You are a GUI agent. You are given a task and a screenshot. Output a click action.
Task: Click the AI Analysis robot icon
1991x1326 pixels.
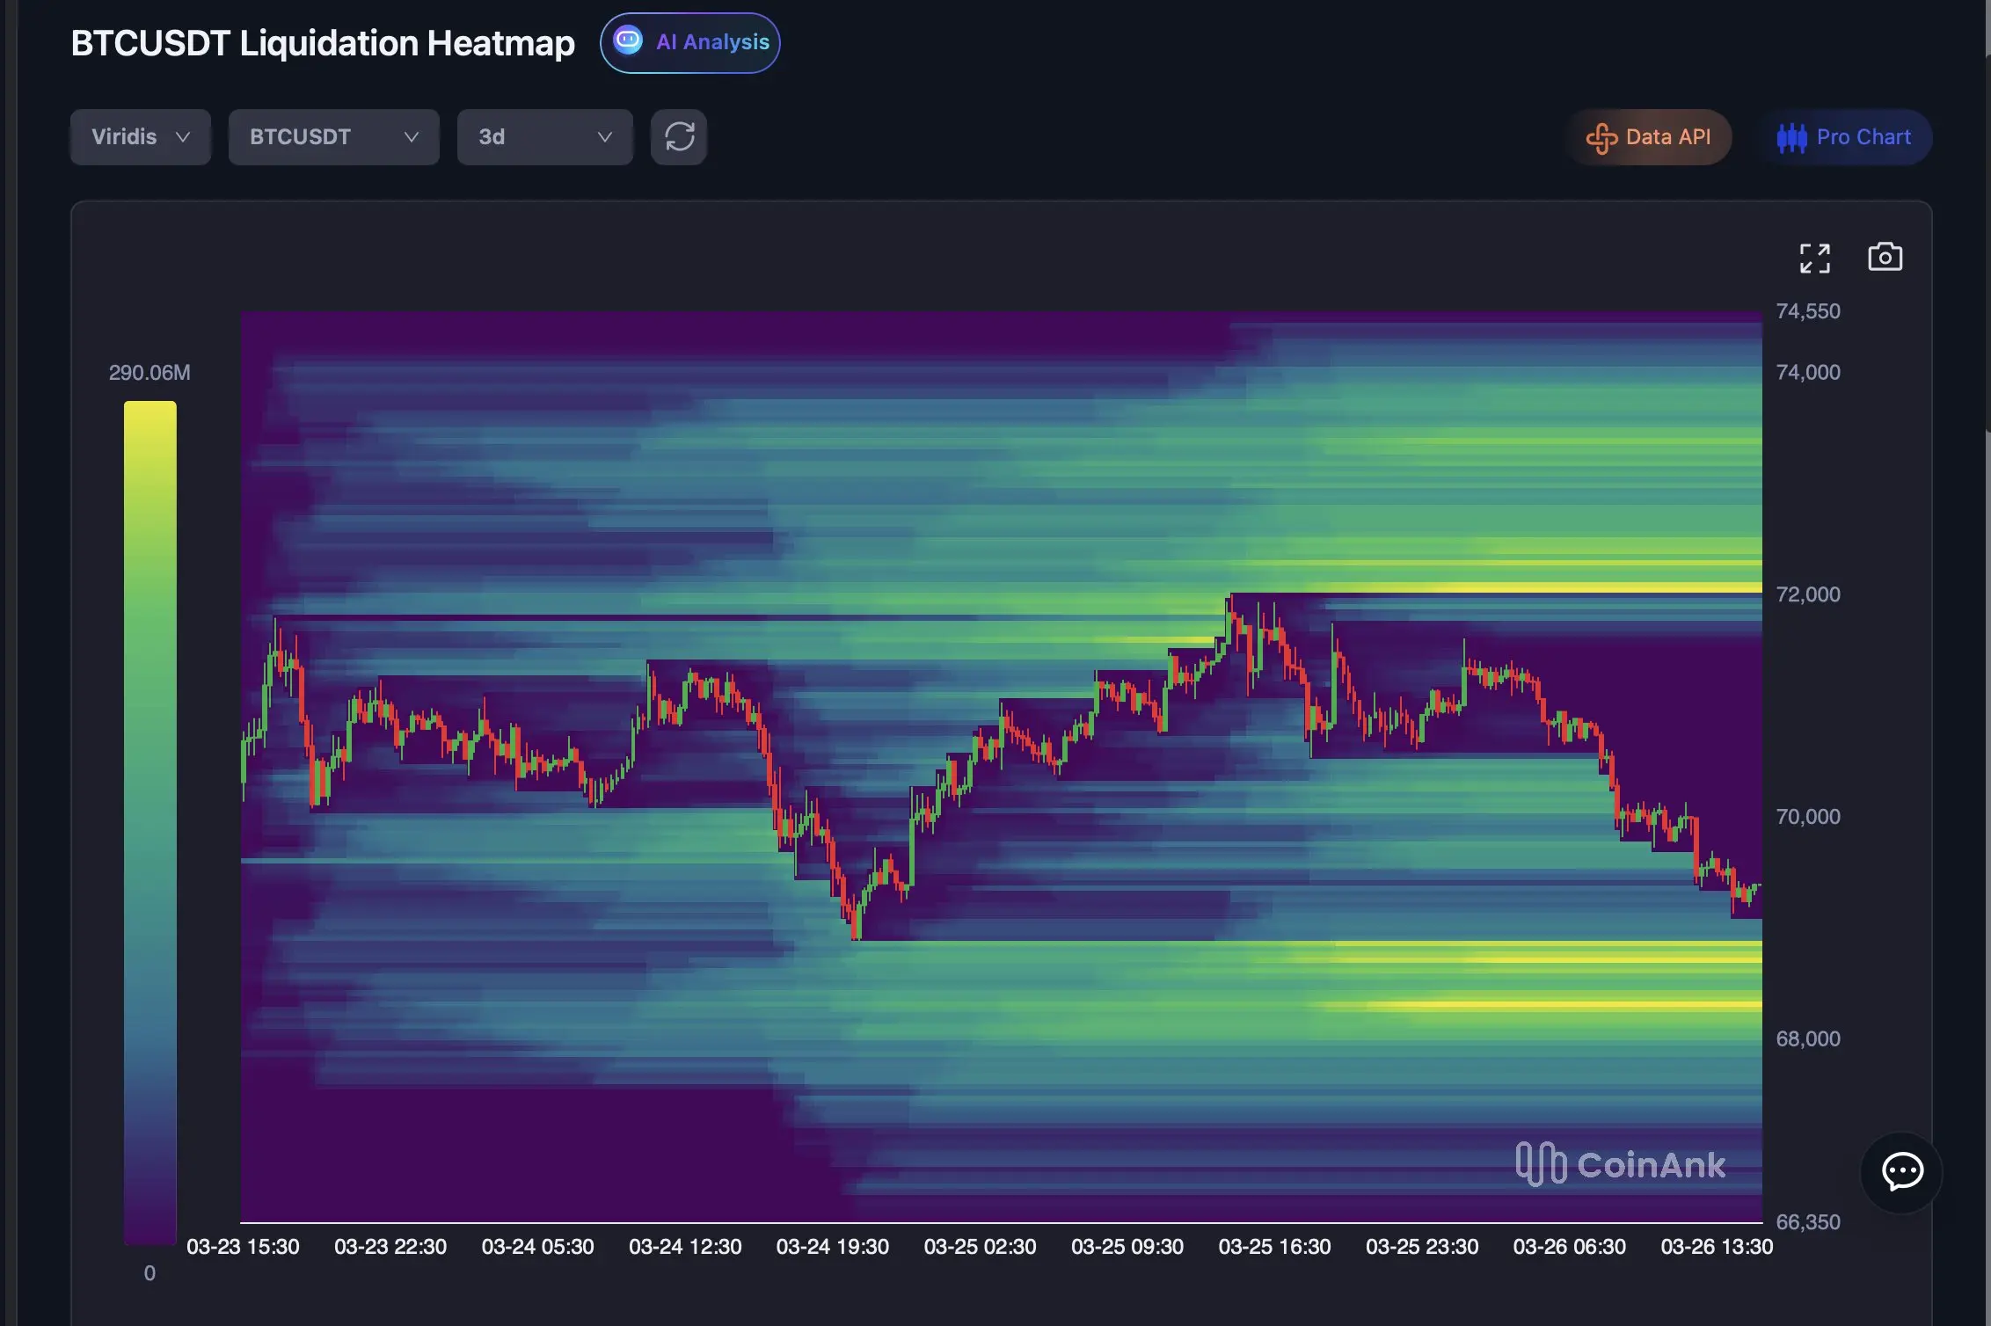click(628, 41)
